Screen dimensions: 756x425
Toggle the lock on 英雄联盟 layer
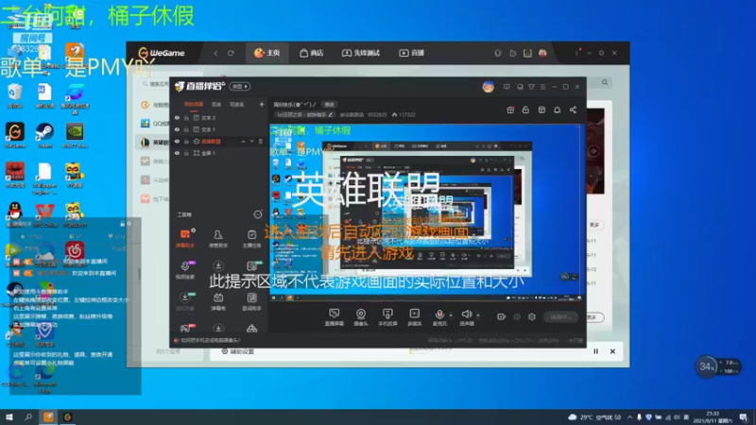tap(186, 141)
